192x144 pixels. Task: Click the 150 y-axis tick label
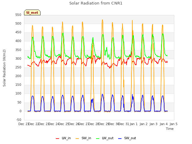pyautogui.click(x=18, y=85)
